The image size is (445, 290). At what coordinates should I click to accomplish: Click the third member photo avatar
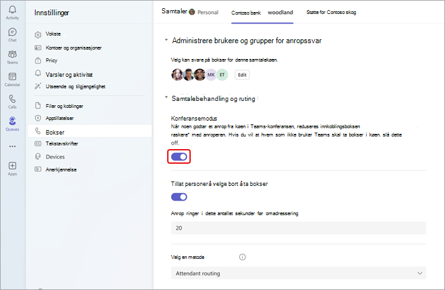tap(200, 75)
